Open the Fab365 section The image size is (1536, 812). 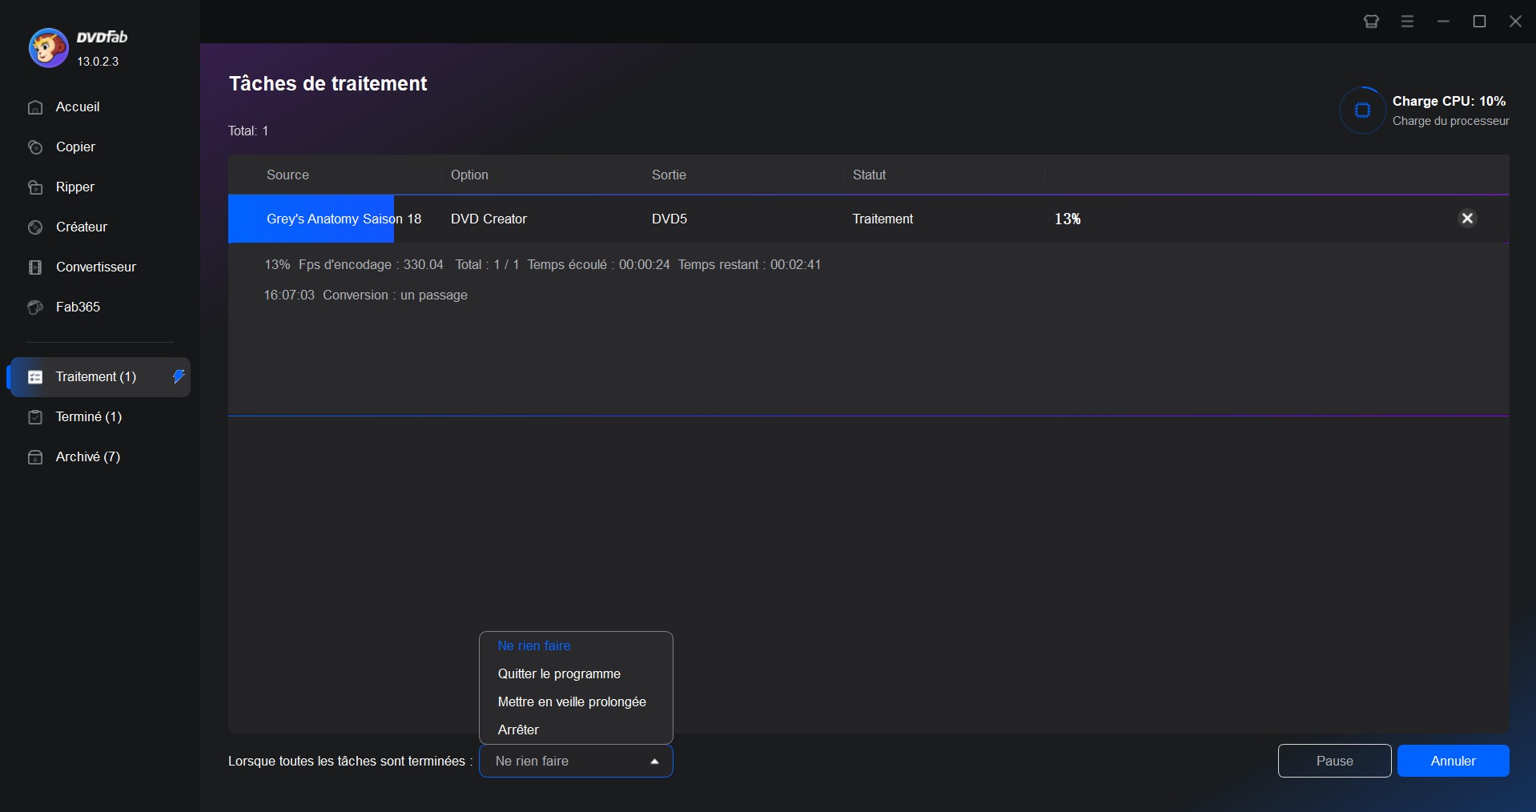pos(78,308)
